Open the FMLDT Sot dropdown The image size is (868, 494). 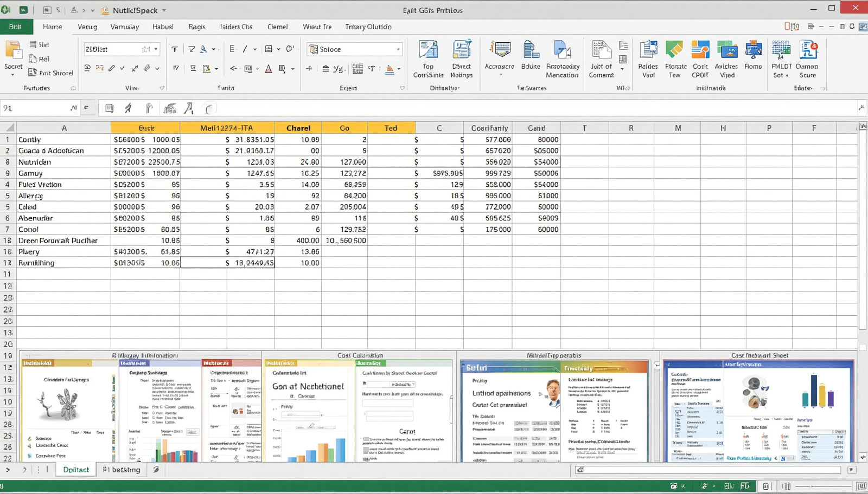pyautogui.click(x=787, y=76)
